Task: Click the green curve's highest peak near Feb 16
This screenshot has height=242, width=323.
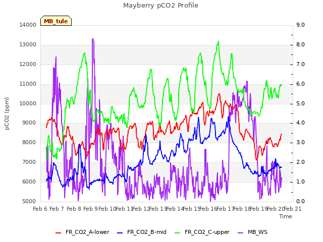Action: (x=219, y=42)
